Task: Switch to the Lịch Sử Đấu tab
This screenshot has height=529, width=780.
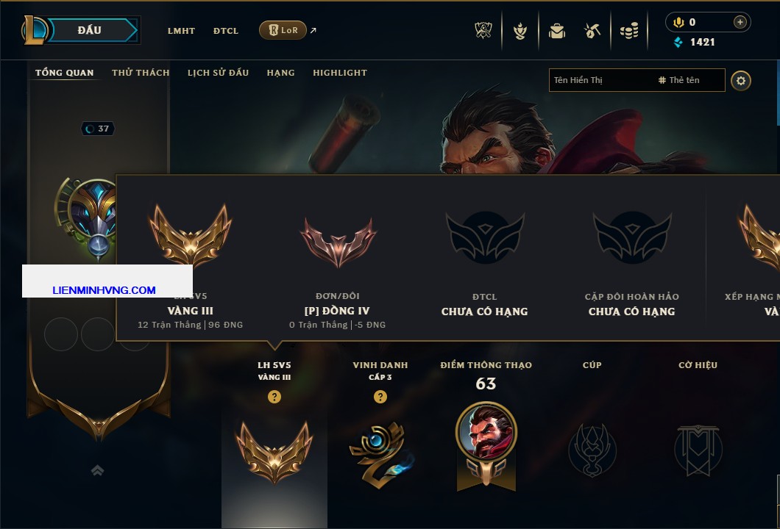Action: (x=218, y=73)
